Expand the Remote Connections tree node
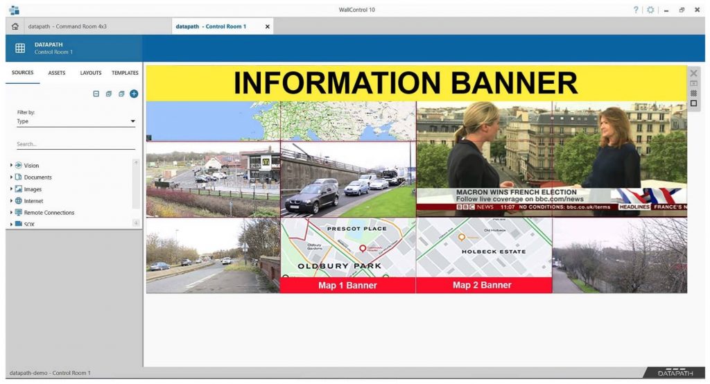 click(11, 212)
